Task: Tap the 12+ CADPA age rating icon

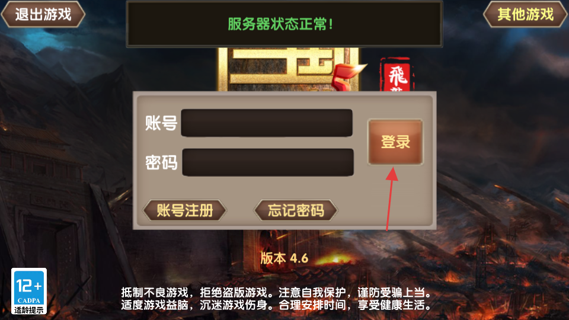Action: 29,291
